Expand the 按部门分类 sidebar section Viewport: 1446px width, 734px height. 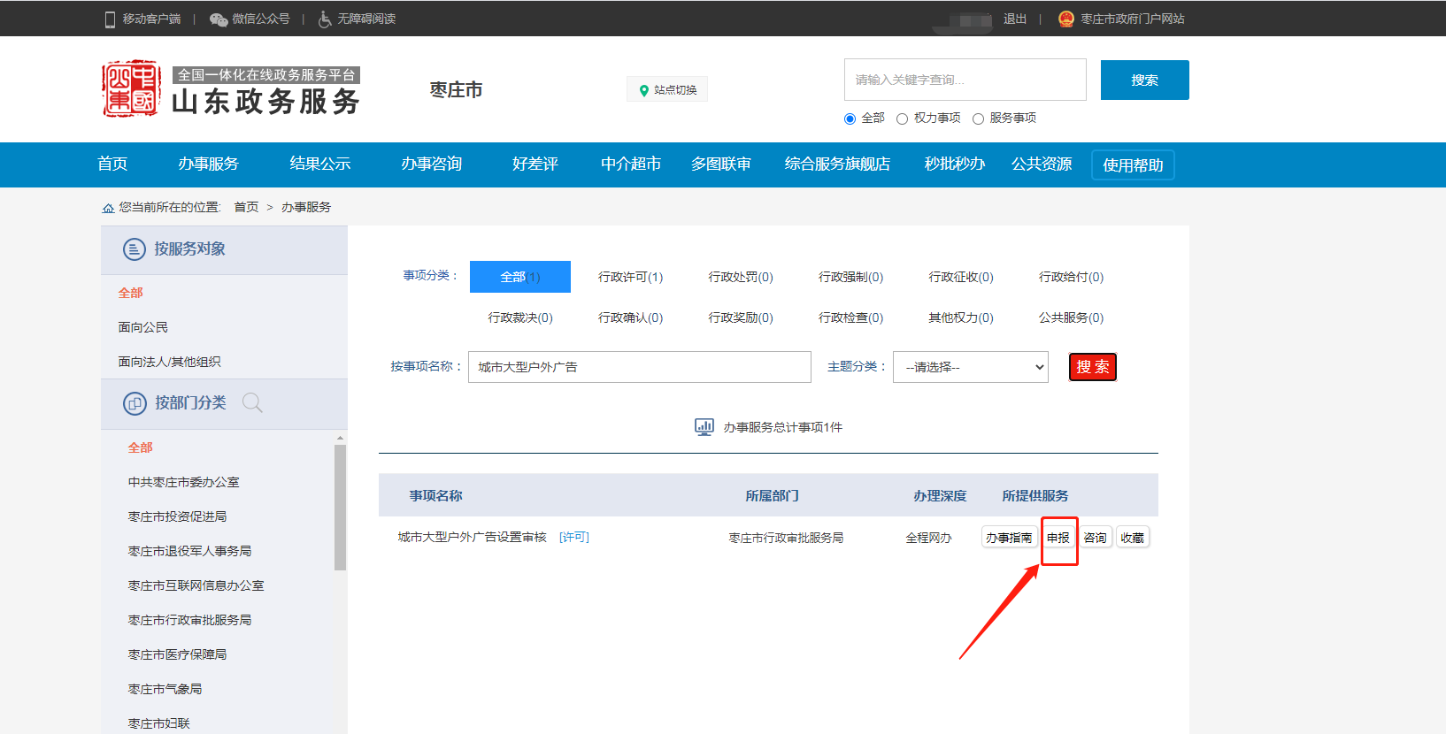pyautogui.click(x=189, y=403)
